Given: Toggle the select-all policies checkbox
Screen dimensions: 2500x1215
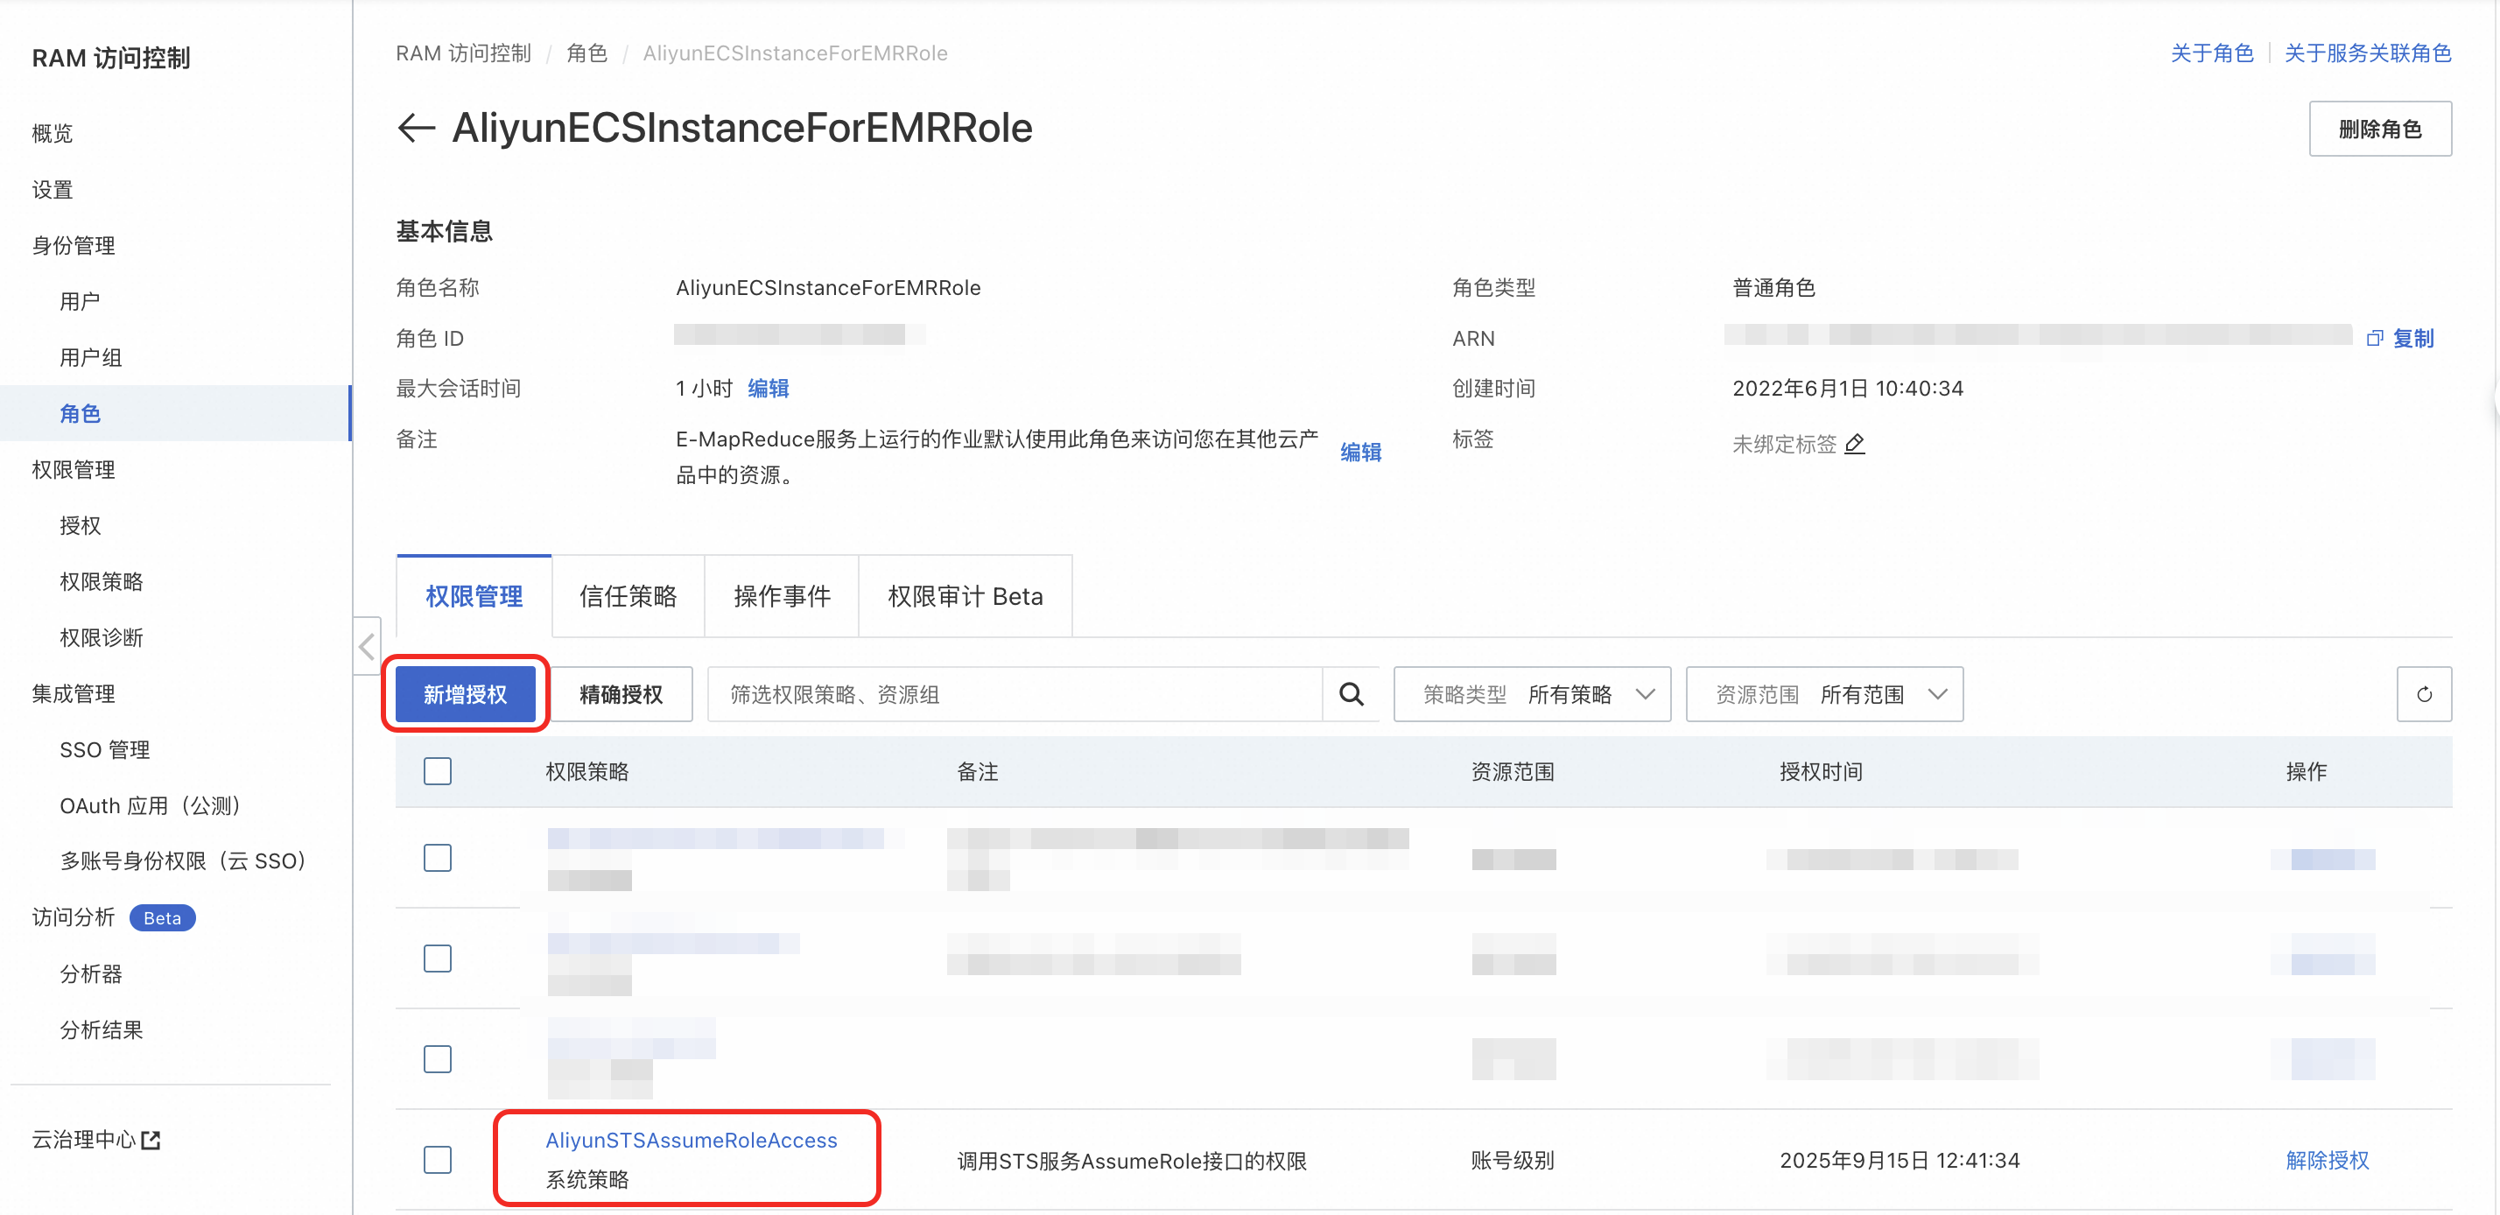Looking at the screenshot, I should pos(438,771).
